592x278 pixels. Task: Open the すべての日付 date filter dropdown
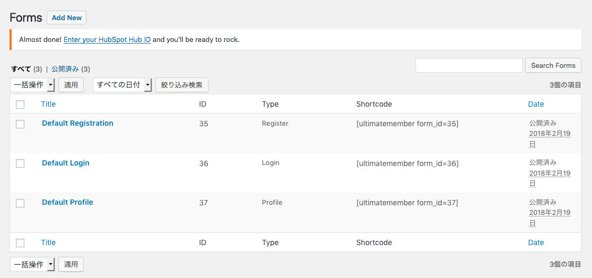123,85
